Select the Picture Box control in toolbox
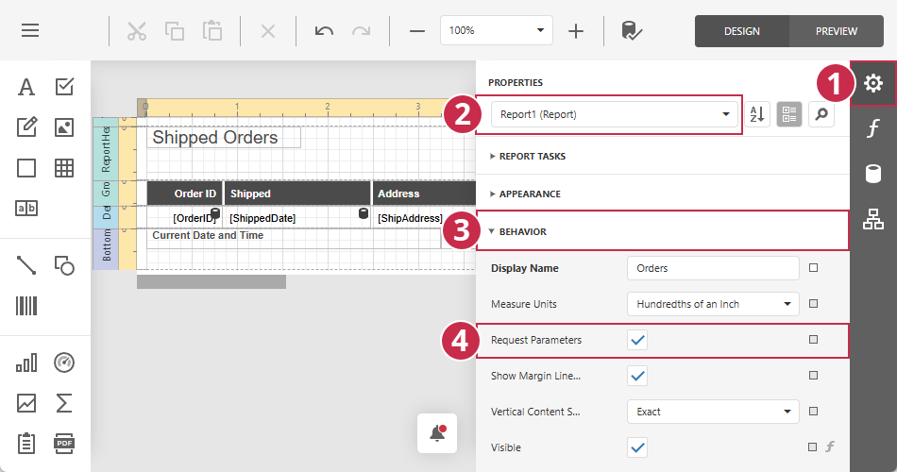 pyautogui.click(x=64, y=127)
